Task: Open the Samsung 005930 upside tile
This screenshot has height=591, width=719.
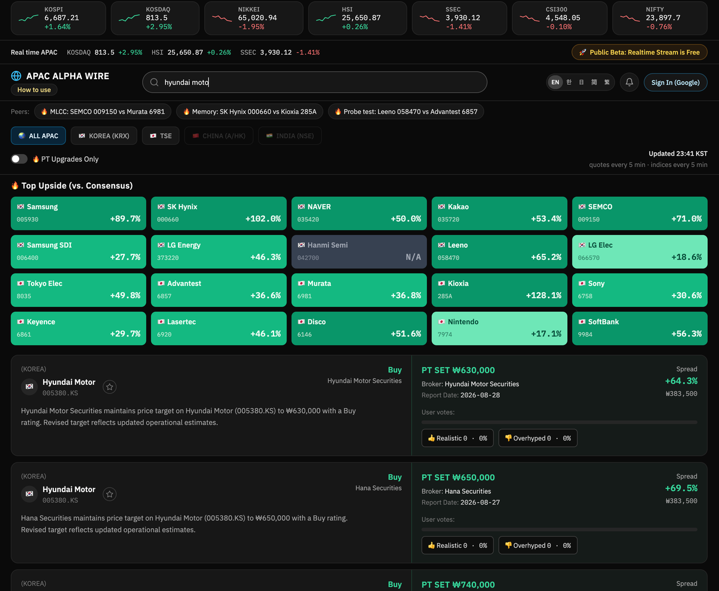Action: (79, 213)
